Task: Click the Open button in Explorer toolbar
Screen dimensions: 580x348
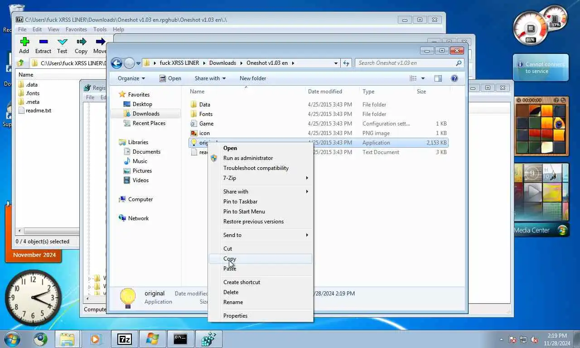Action: click(170, 78)
